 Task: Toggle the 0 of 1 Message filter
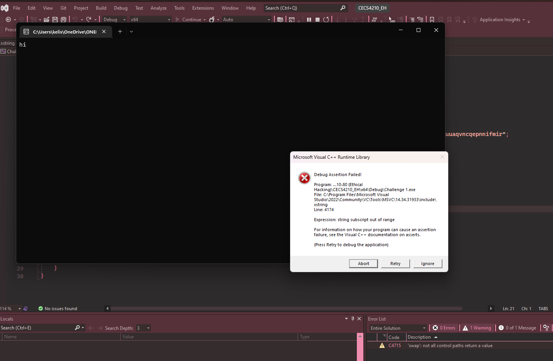(518, 328)
